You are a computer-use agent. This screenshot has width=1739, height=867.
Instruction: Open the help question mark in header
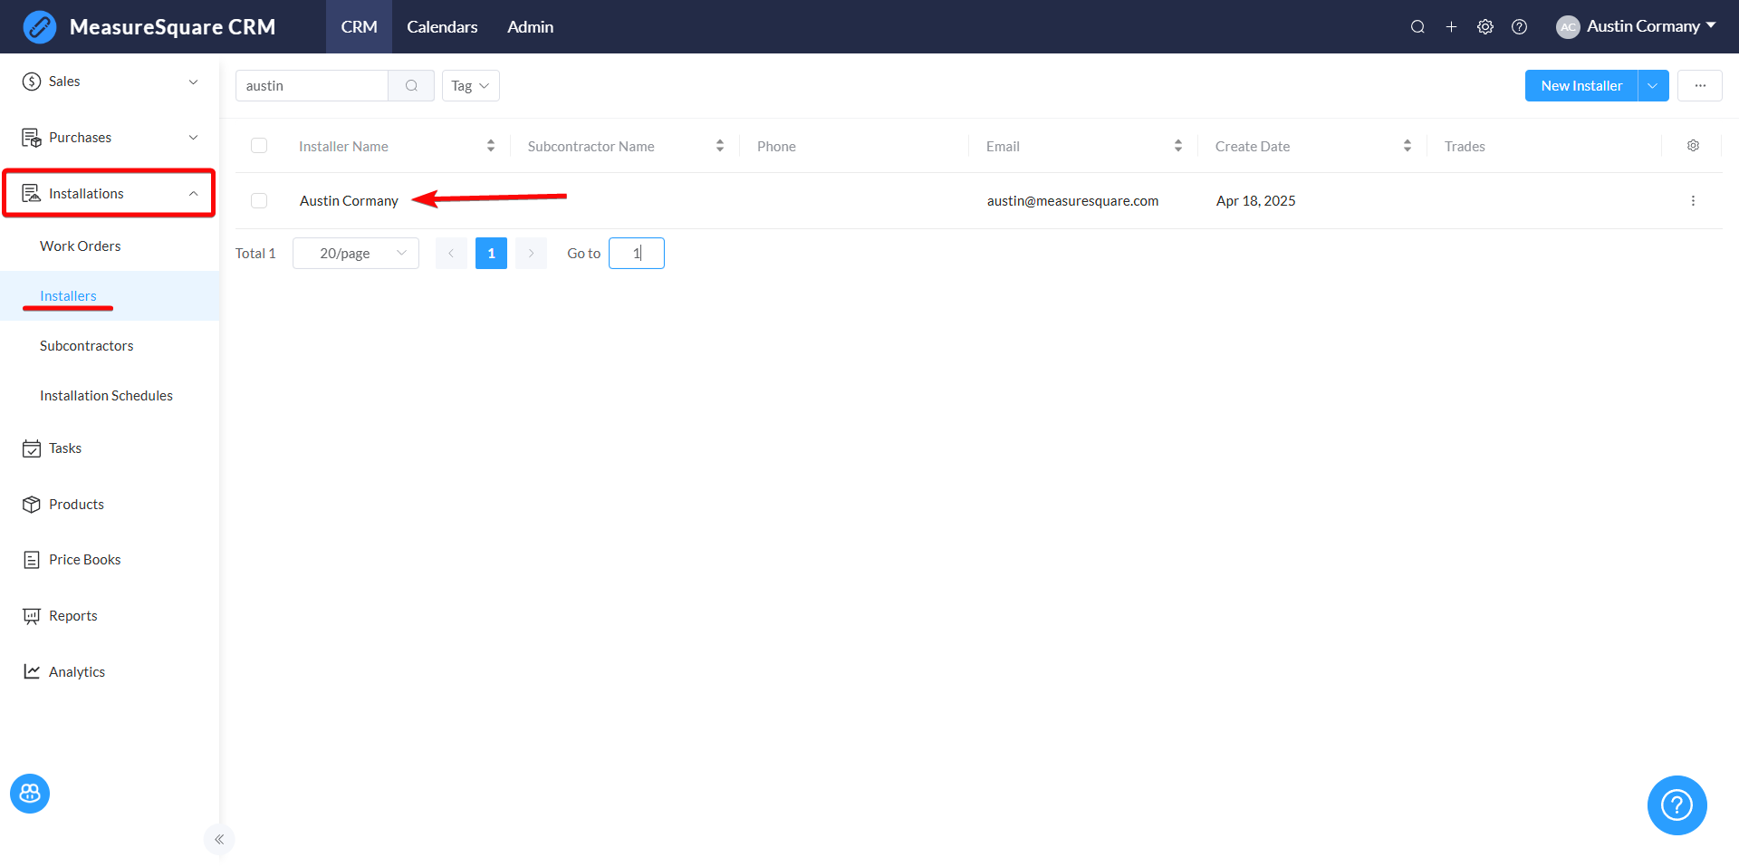1520,27
